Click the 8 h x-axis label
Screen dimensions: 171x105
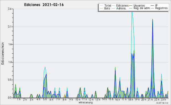tap(64, 99)
